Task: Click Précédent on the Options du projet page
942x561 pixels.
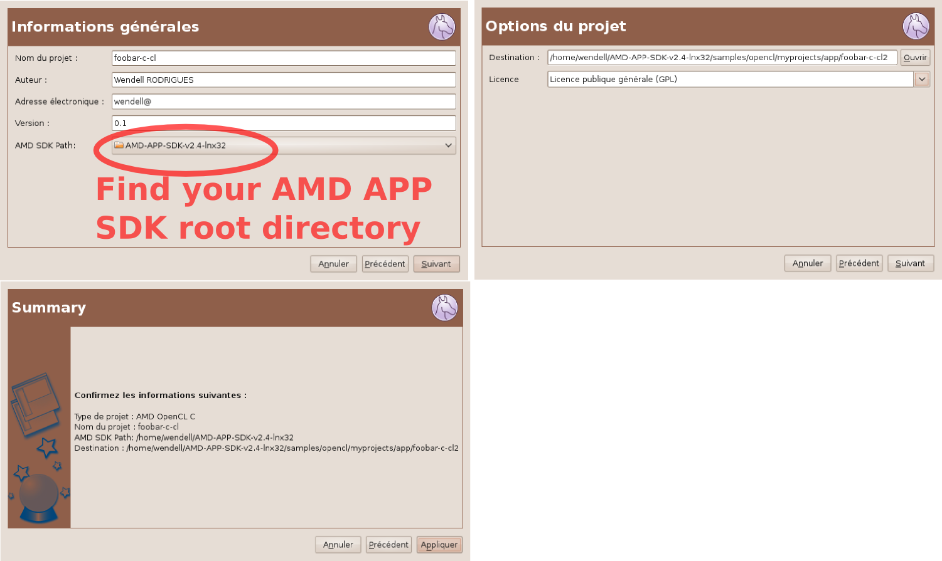Action: pos(859,263)
